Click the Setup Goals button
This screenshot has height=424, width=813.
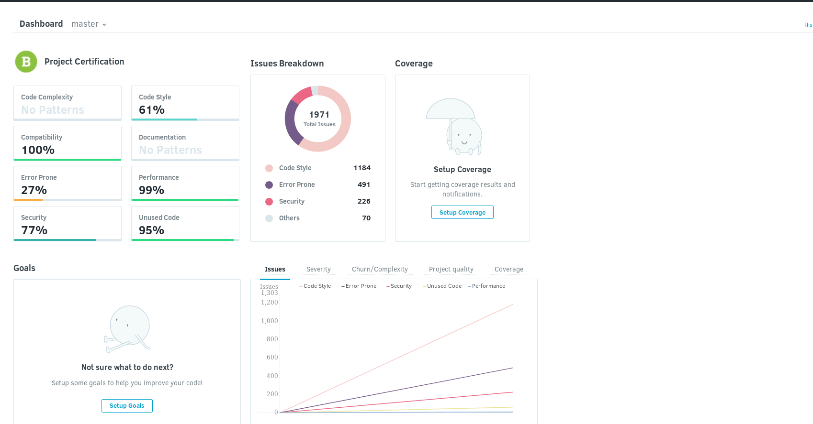tap(127, 406)
